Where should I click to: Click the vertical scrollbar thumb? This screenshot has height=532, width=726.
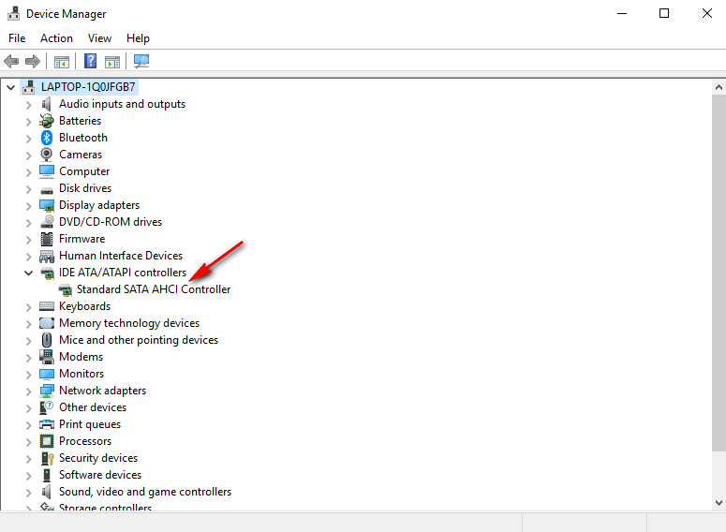pos(719,273)
